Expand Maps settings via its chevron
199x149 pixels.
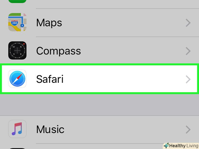(x=188, y=23)
